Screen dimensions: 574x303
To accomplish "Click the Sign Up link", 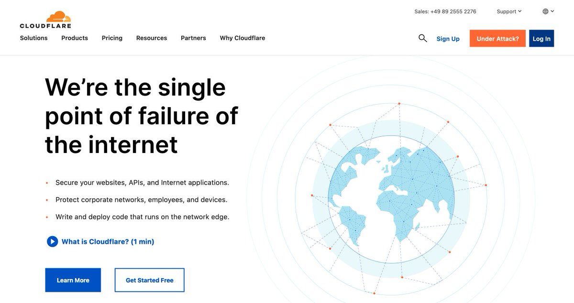I will coord(448,39).
